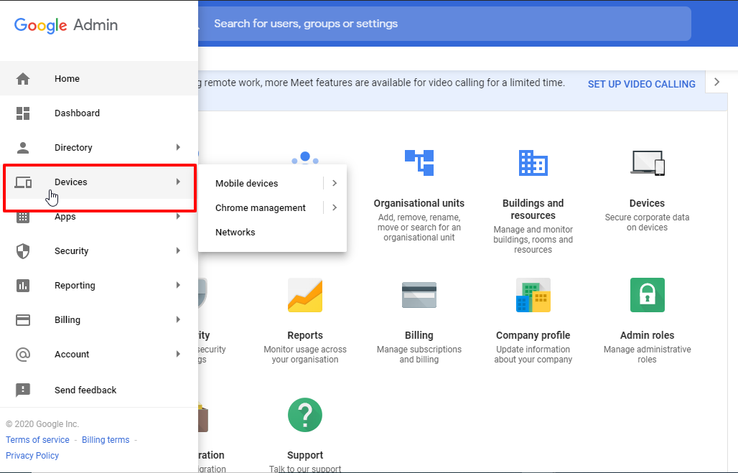Open Privacy Policy link
Screen dimensions: 738x473
pyautogui.click(x=32, y=456)
